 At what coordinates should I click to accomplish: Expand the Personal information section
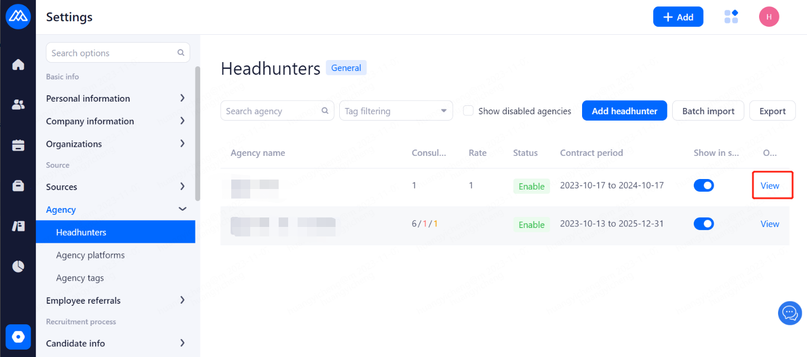(x=116, y=98)
